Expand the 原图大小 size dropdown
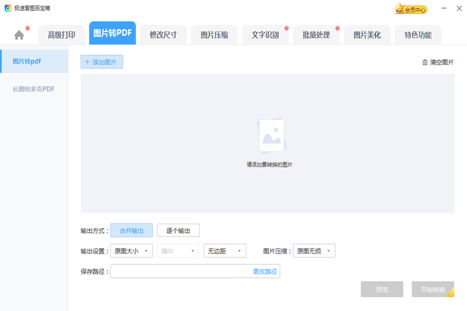 click(132, 251)
